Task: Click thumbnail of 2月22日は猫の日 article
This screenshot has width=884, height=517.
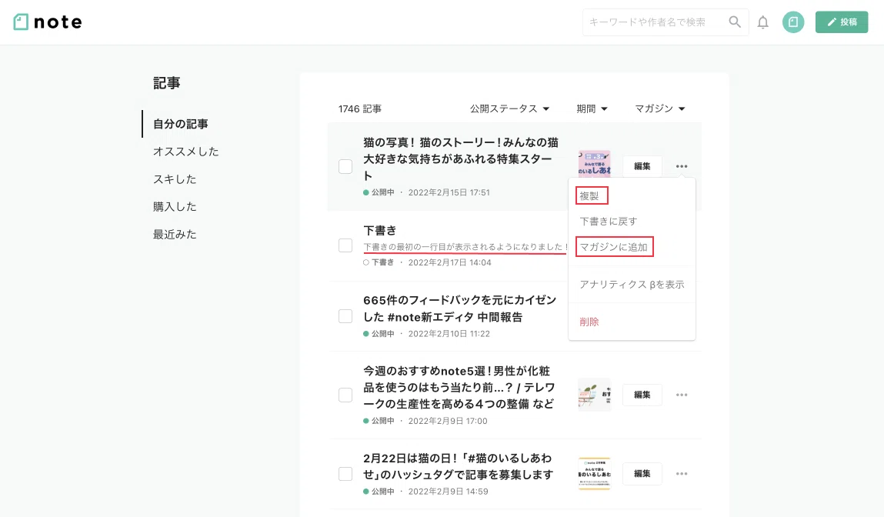Action: tap(594, 474)
